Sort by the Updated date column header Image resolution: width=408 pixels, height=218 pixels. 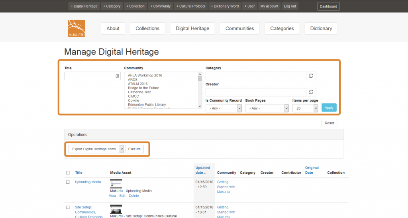pos(202,170)
